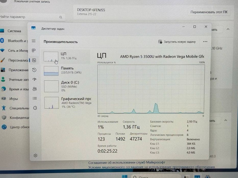Select the Performance page icon in sidebar
This screenshot has height=178, width=238.
(34, 60)
